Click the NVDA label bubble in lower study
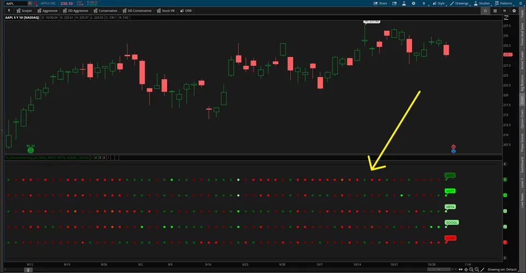526x273 pixels. coord(450,238)
